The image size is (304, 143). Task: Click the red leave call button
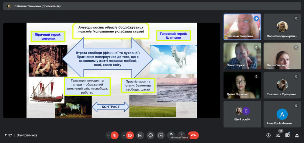click(193, 135)
